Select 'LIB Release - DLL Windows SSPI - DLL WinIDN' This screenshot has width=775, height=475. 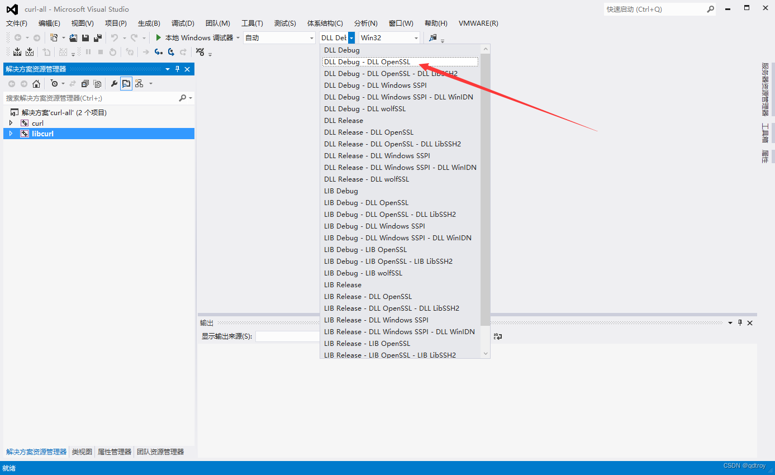(x=400, y=331)
